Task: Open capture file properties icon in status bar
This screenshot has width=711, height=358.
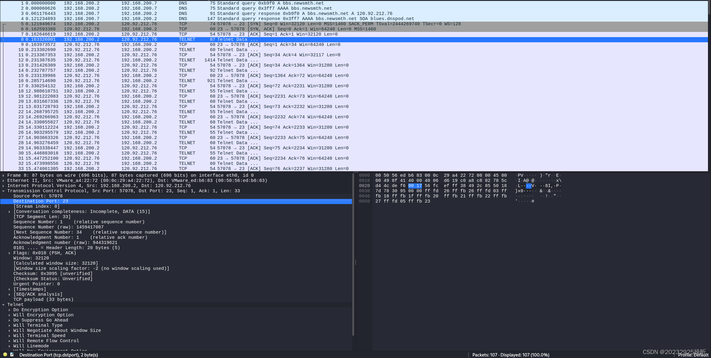Action: click(x=12, y=355)
